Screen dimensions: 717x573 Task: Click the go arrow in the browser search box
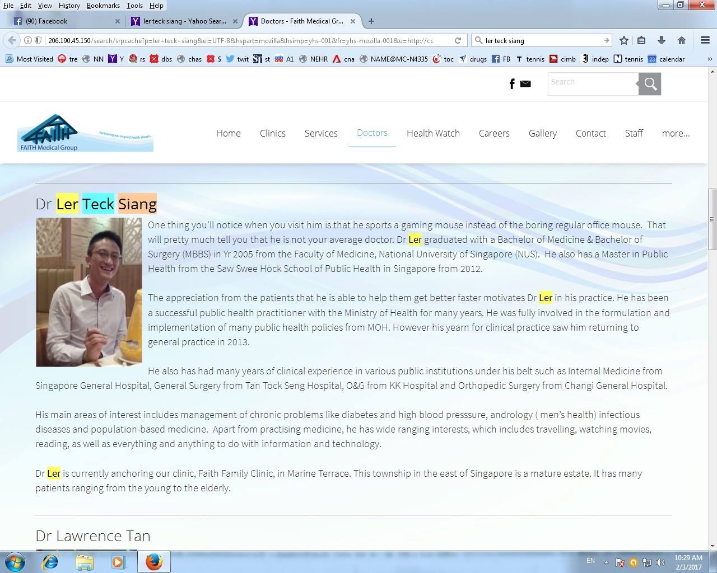point(606,40)
